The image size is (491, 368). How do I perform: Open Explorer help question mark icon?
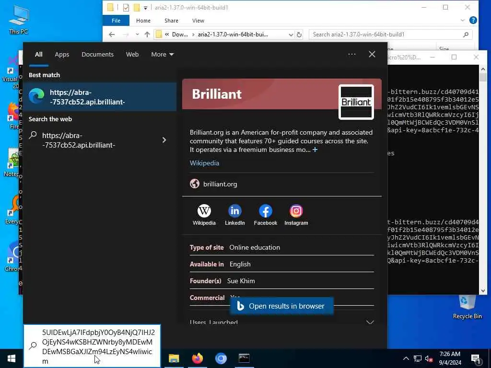[473, 20]
